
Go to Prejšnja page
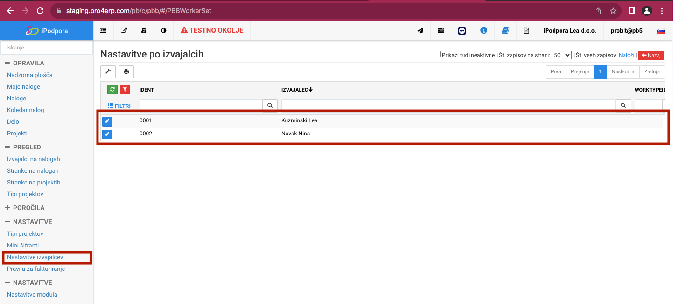point(580,72)
